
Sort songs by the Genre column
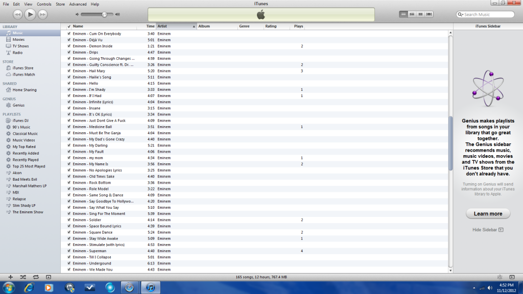pyautogui.click(x=250, y=27)
